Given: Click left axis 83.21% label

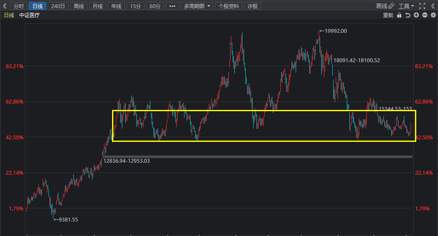Looking at the screenshot, I should click(14, 66).
